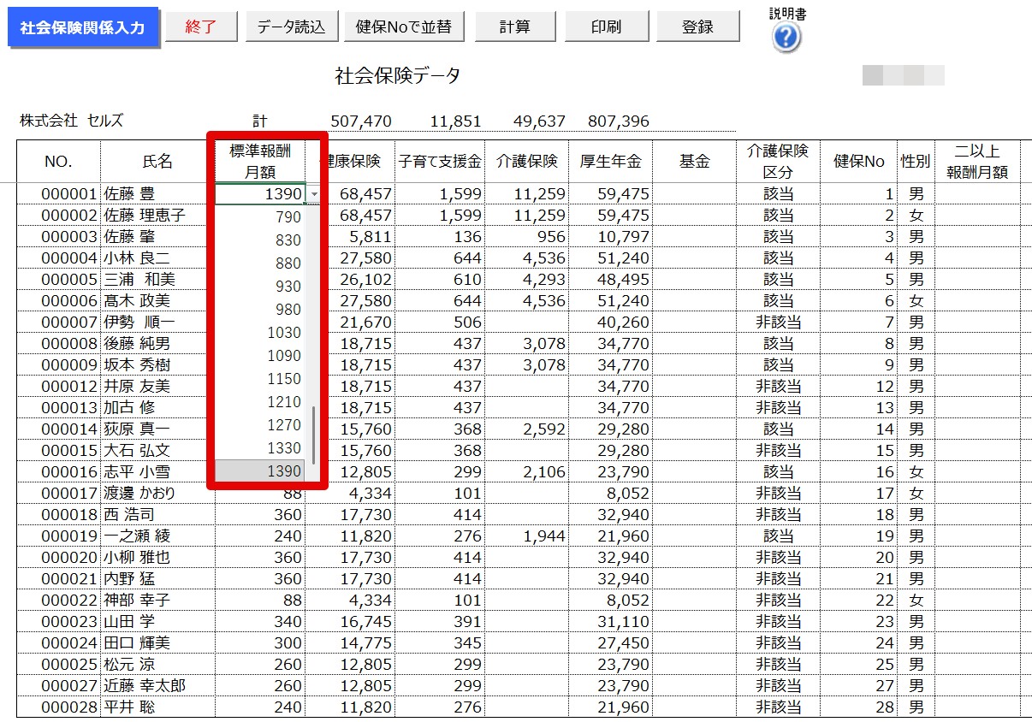The height and width of the screenshot is (722, 1032).
Task: Pick 880 in the dropdown list
Action: pos(259,263)
